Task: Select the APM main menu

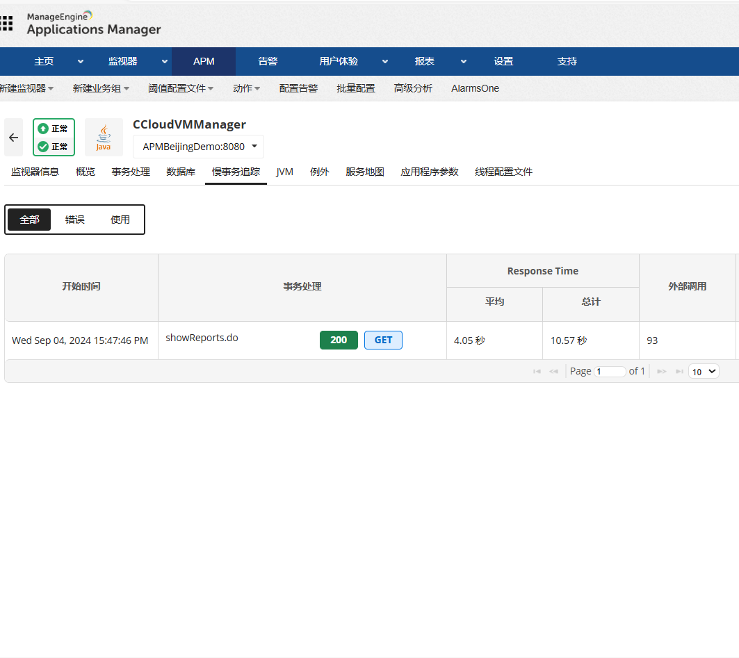Action: tap(204, 61)
